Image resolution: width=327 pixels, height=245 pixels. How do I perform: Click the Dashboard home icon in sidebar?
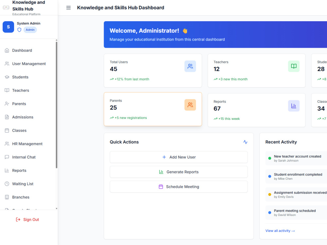point(7,50)
